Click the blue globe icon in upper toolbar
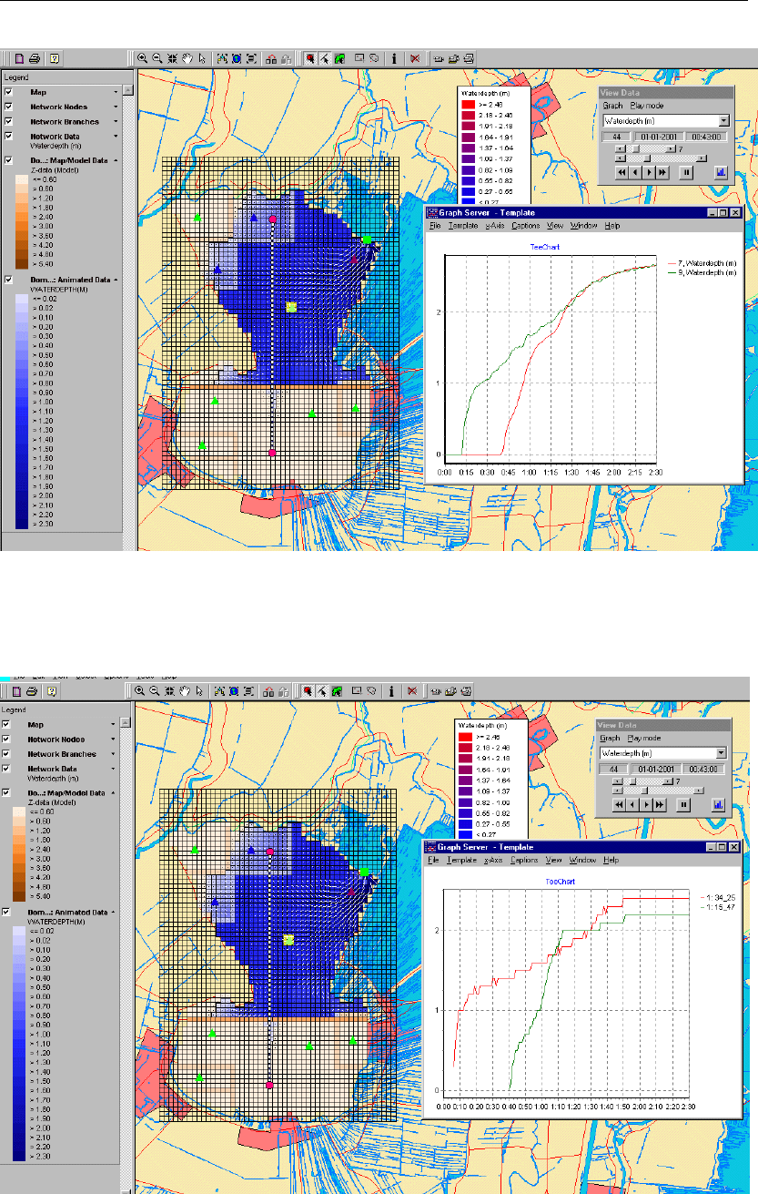Screen dimensions: 758x1194 [x=236, y=56]
